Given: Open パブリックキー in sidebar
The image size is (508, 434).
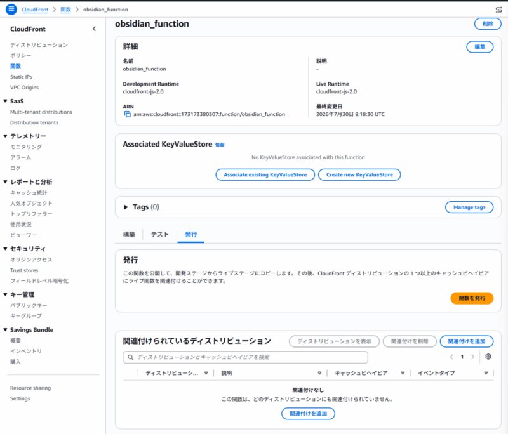Looking at the screenshot, I should (x=29, y=305).
